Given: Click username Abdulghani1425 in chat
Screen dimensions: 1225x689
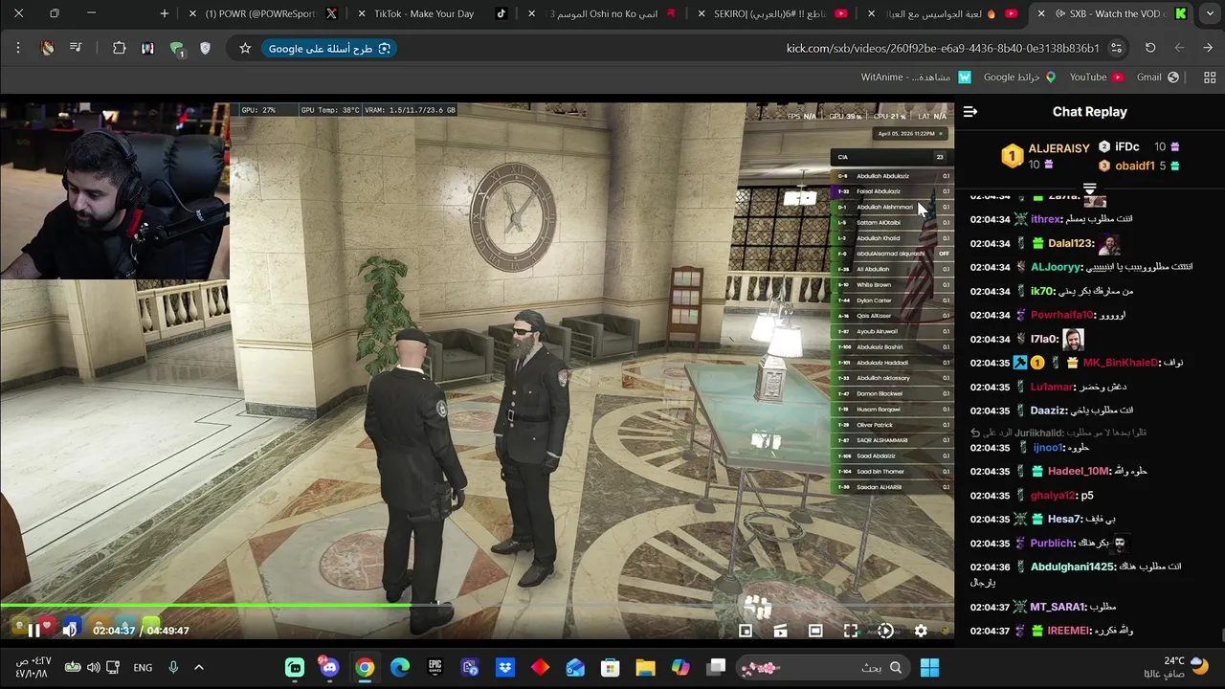Looking at the screenshot, I should 1072,567.
